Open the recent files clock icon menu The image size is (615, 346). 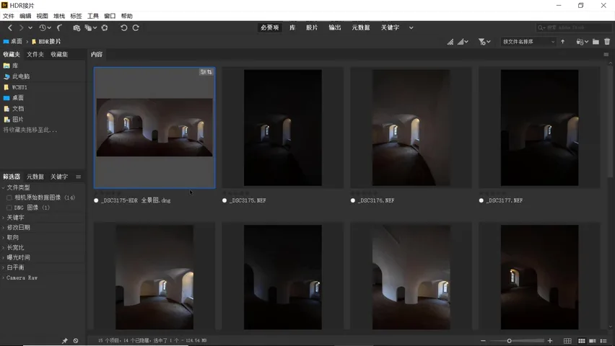point(45,28)
